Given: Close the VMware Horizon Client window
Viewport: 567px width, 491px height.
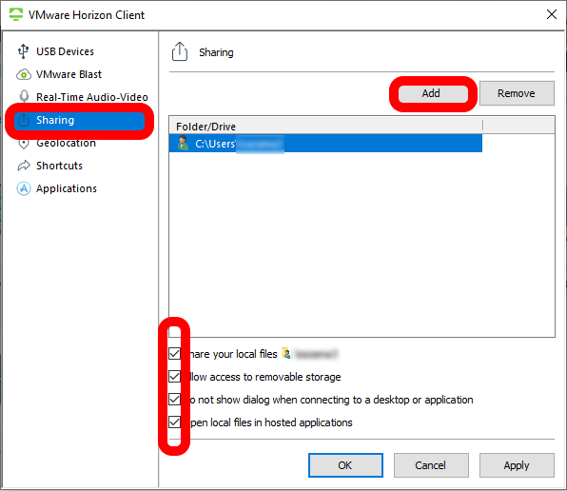Looking at the screenshot, I should (552, 14).
